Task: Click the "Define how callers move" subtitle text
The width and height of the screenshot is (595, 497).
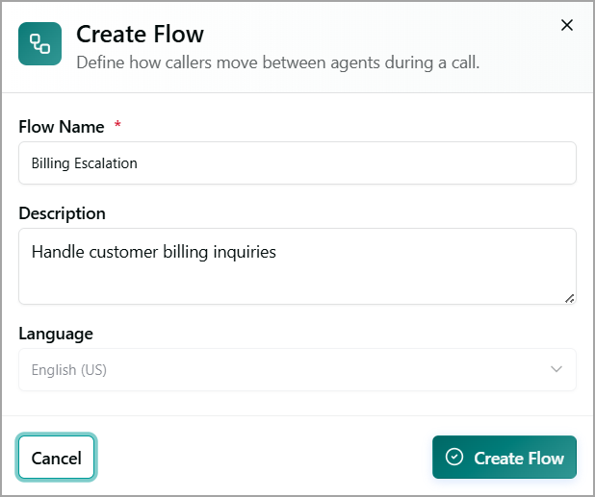Action: [278, 62]
